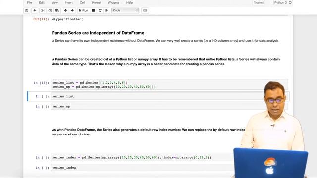The height and width of the screenshot is (178, 317).
Task: Restart kernel and run all icon
Action: (x=106, y=10)
